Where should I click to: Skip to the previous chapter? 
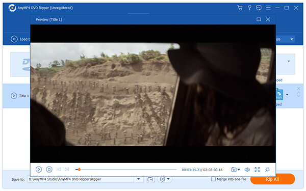[x=58, y=170]
